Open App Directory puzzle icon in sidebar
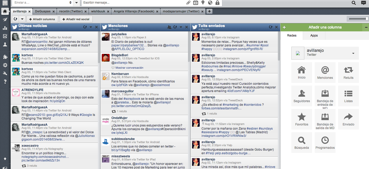Viewport: 369px width, 169px height. point(5,57)
